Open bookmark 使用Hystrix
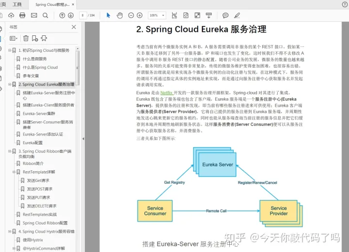Viewport: 349px width, 252px height. point(33,240)
